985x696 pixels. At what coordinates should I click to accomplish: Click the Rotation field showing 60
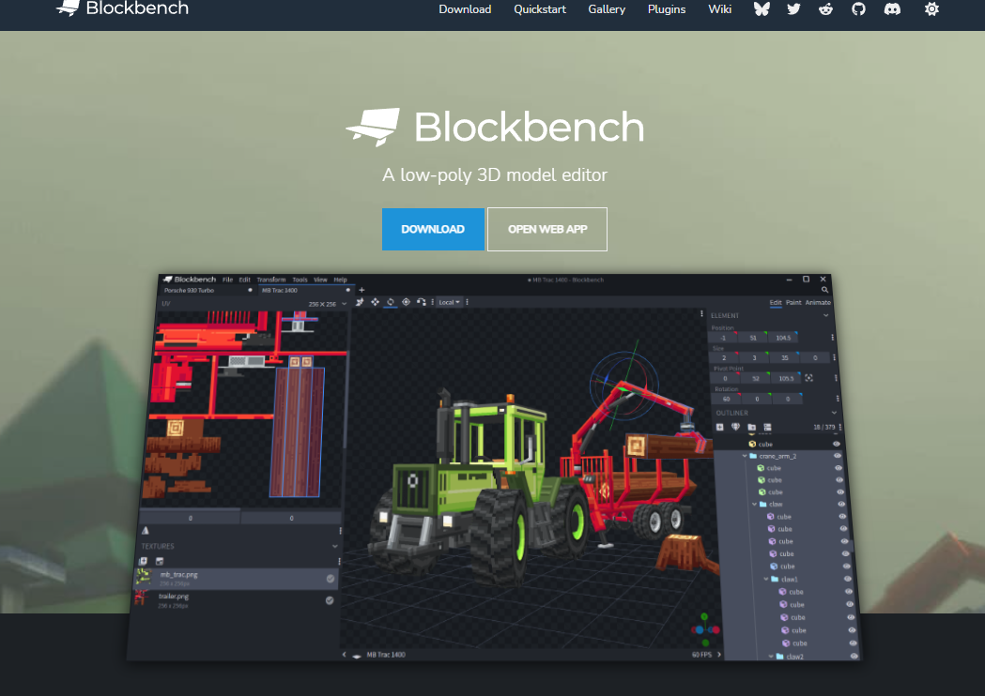click(726, 400)
